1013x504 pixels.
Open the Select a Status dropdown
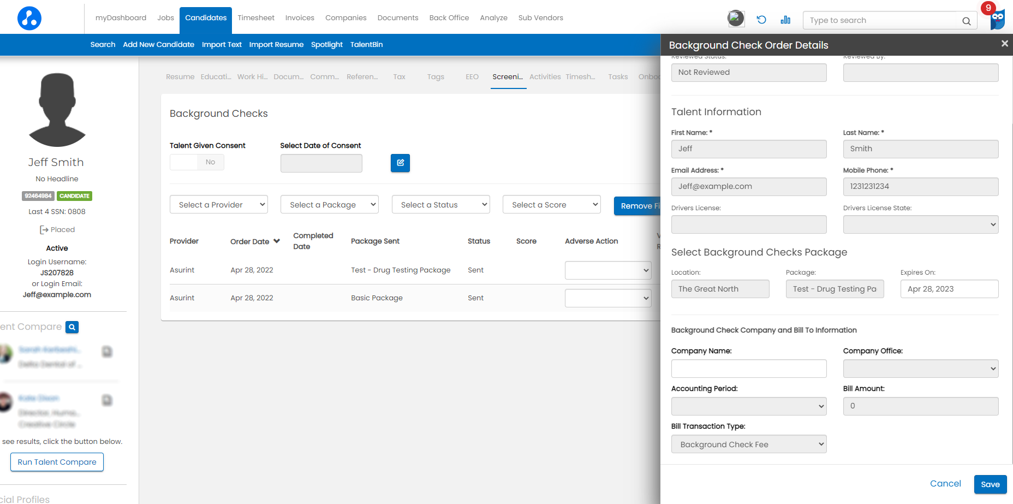coord(441,205)
